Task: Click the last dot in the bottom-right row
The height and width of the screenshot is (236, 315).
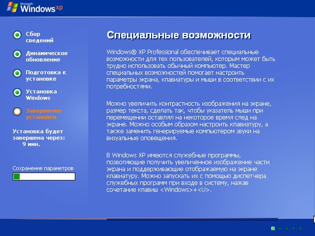Action: (300, 229)
